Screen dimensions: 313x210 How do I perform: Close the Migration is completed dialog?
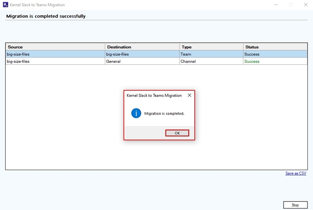(189, 95)
